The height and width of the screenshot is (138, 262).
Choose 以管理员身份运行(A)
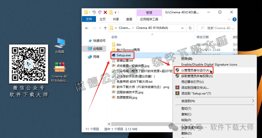pos(195,70)
